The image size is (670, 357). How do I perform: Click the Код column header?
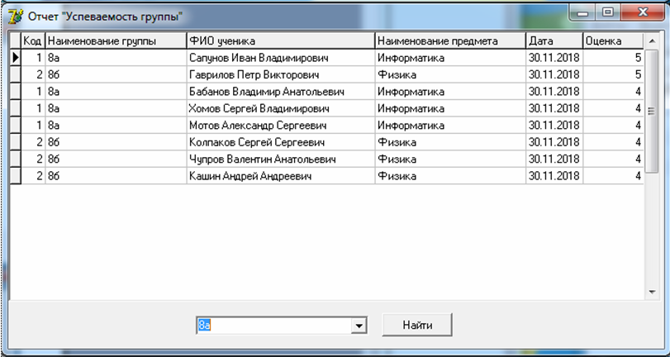click(32, 41)
